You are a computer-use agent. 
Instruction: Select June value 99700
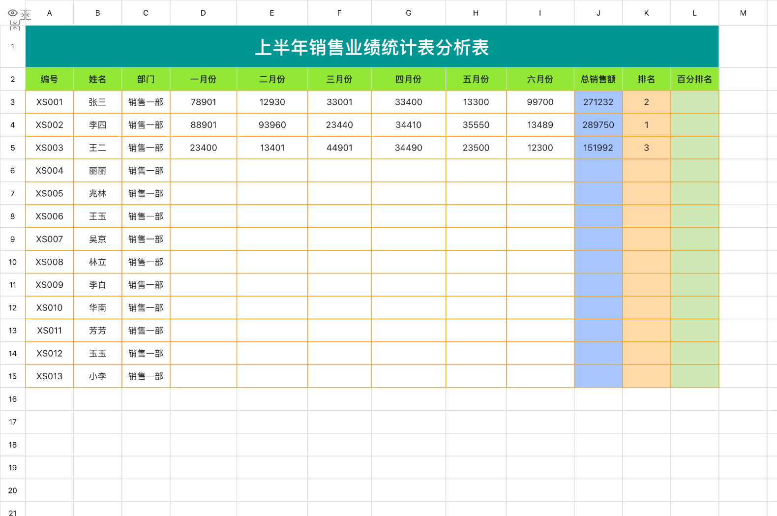[540, 102]
